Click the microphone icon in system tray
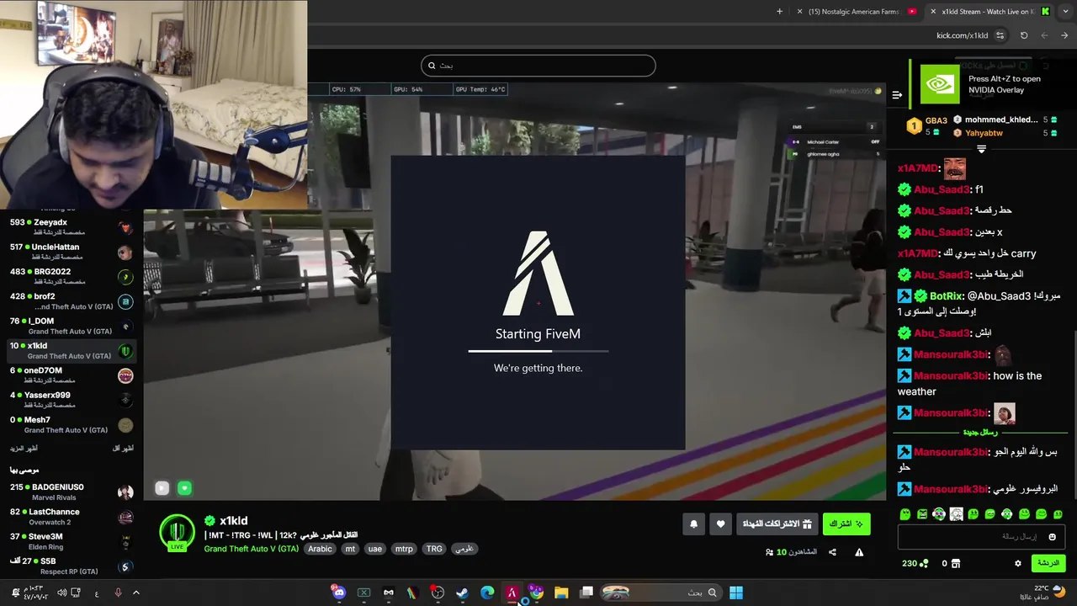The width and height of the screenshot is (1077, 606). [x=118, y=593]
